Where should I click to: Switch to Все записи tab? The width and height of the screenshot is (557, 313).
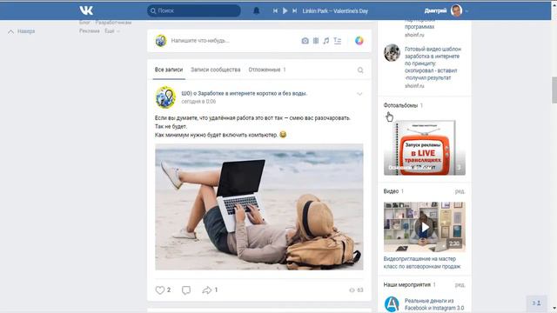[169, 70]
